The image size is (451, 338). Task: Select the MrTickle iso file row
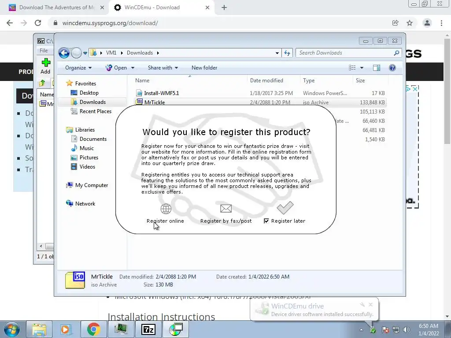[x=260, y=102]
